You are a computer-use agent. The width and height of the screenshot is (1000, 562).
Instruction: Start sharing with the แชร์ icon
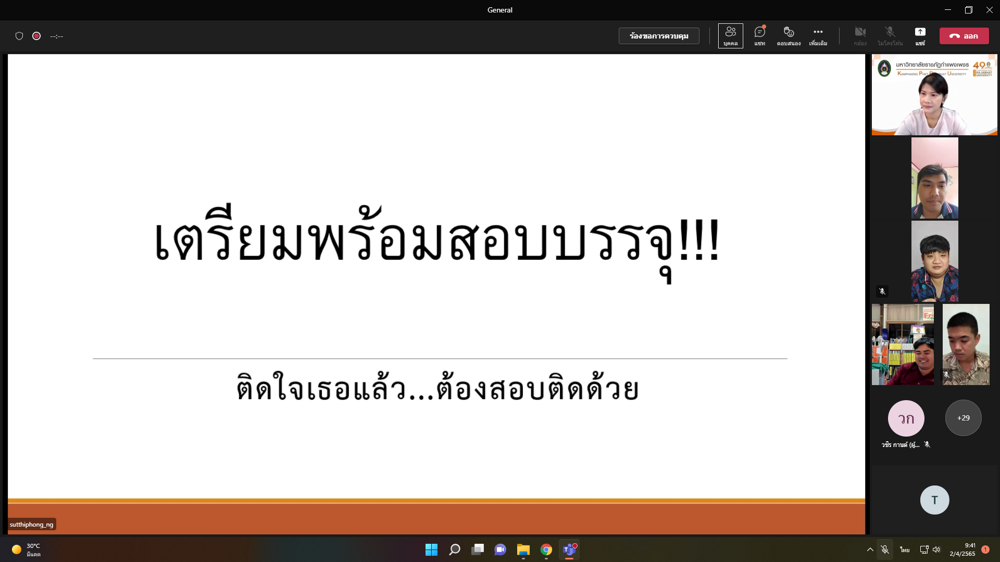[920, 36]
